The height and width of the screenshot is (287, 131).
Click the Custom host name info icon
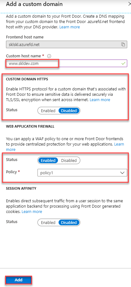click(x=49, y=56)
